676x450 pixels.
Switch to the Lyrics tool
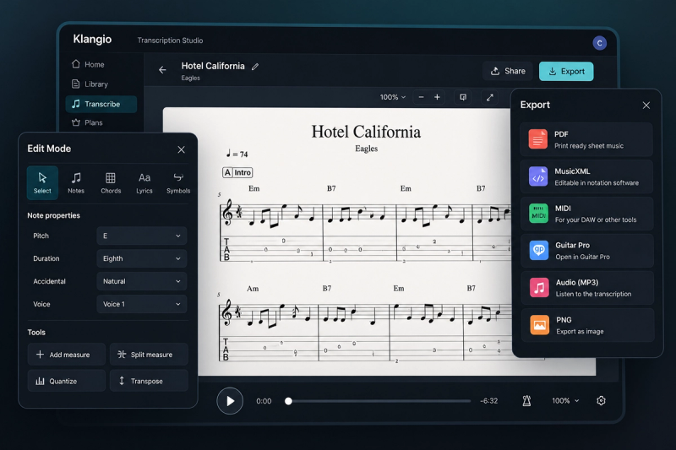[144, 182]
